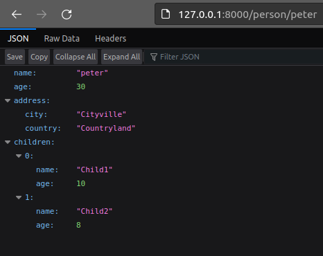Click into the Filter JSON field
This screenshot has width=323, height=256.
click(x=234, y=57)
